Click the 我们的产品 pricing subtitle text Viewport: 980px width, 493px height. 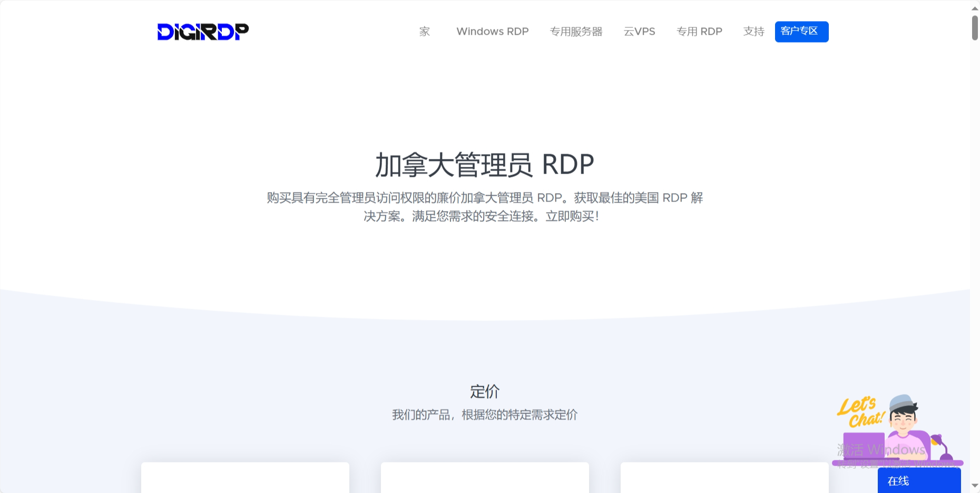coord(484,415)
